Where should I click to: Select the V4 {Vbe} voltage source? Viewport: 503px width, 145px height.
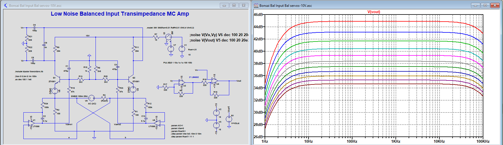(133, 90)
